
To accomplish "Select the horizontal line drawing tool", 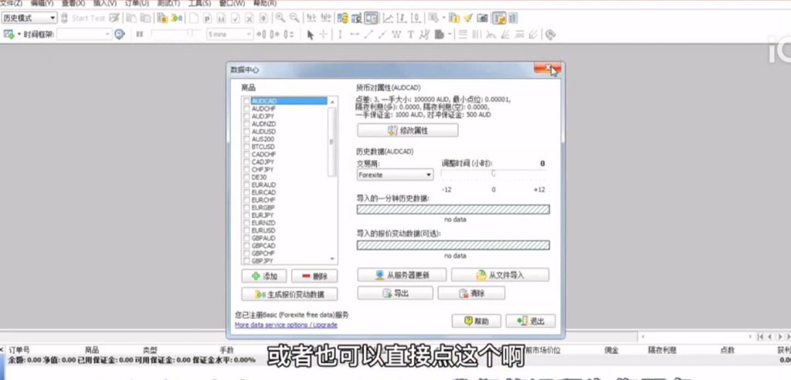I will [355, 34].
